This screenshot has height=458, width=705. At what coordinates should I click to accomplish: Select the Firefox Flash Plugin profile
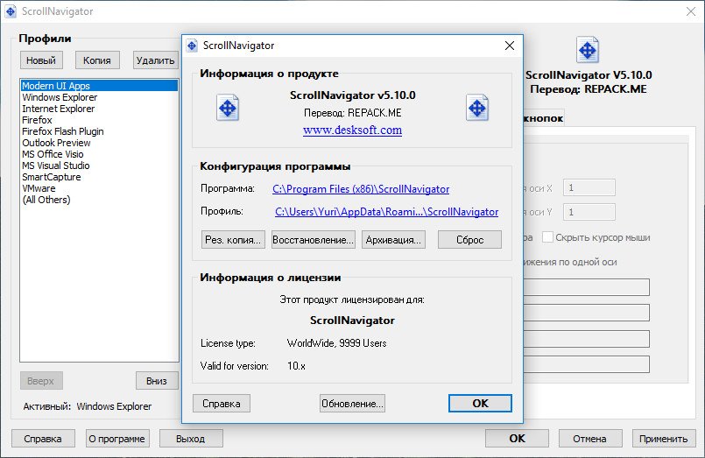tap(99, 131)
